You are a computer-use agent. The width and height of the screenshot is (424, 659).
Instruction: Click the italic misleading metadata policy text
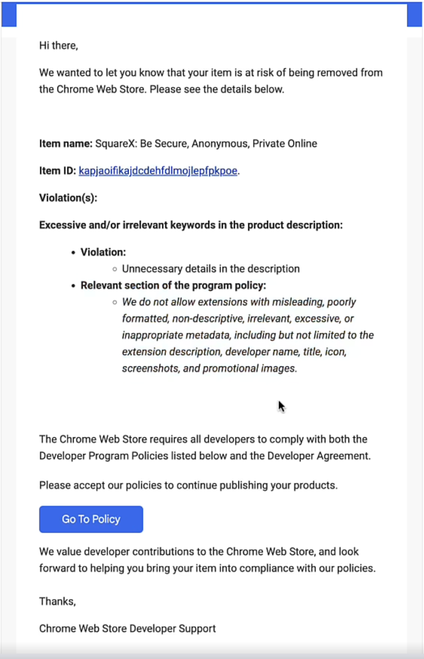[248, 335]
